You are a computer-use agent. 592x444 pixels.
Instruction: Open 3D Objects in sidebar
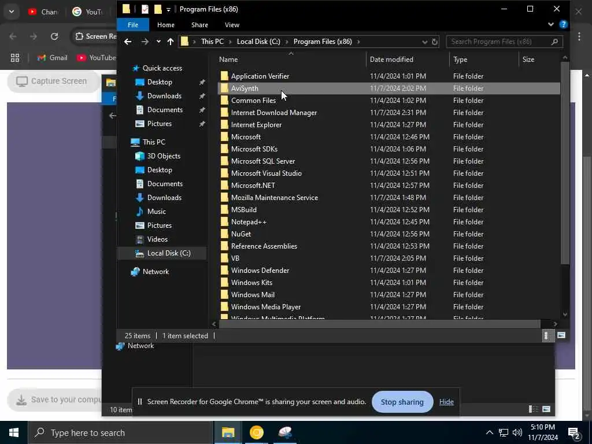coord(164,156)
